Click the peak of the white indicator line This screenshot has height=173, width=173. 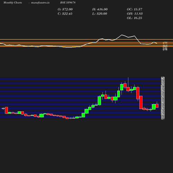[122, 35]
